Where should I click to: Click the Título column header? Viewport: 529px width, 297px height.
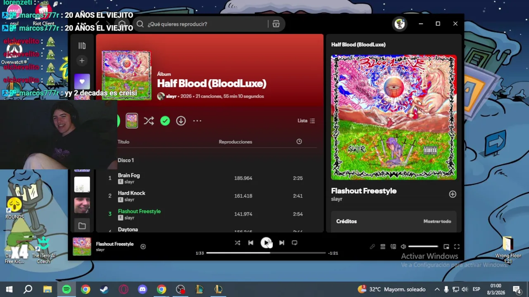point(124,141)
